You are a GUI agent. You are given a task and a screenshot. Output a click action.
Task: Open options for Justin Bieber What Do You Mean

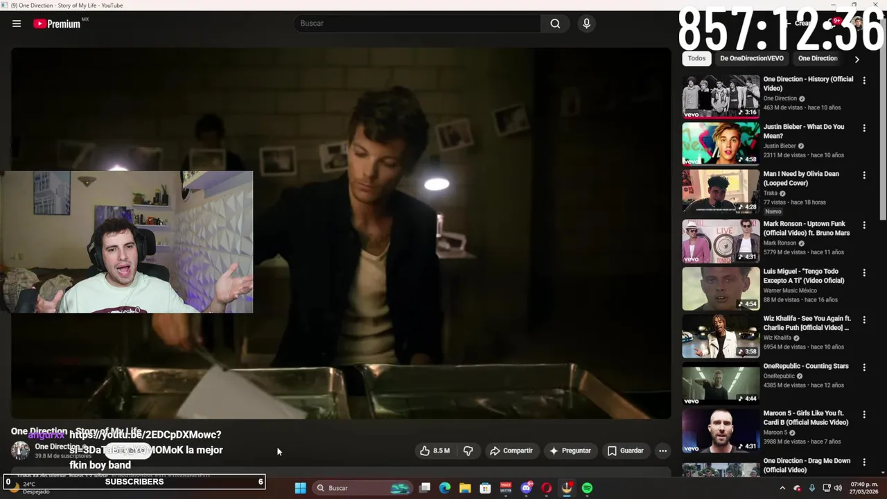[863, 128]
